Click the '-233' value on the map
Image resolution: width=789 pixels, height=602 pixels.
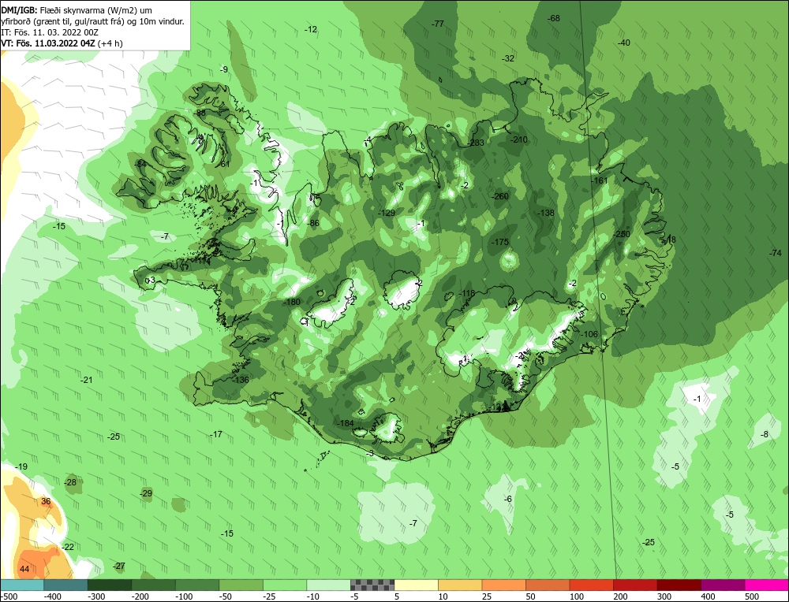coord(476,143)
